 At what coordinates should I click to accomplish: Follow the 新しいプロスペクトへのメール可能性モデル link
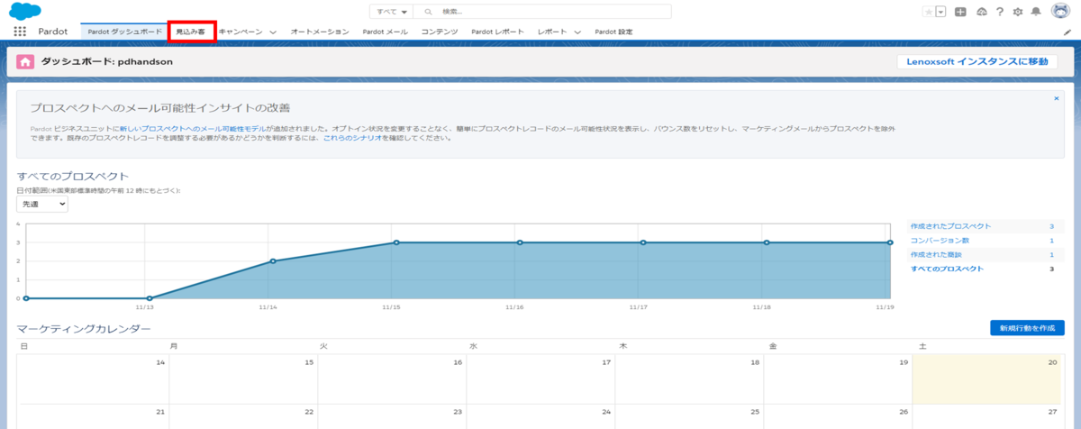tap(193, 130)
